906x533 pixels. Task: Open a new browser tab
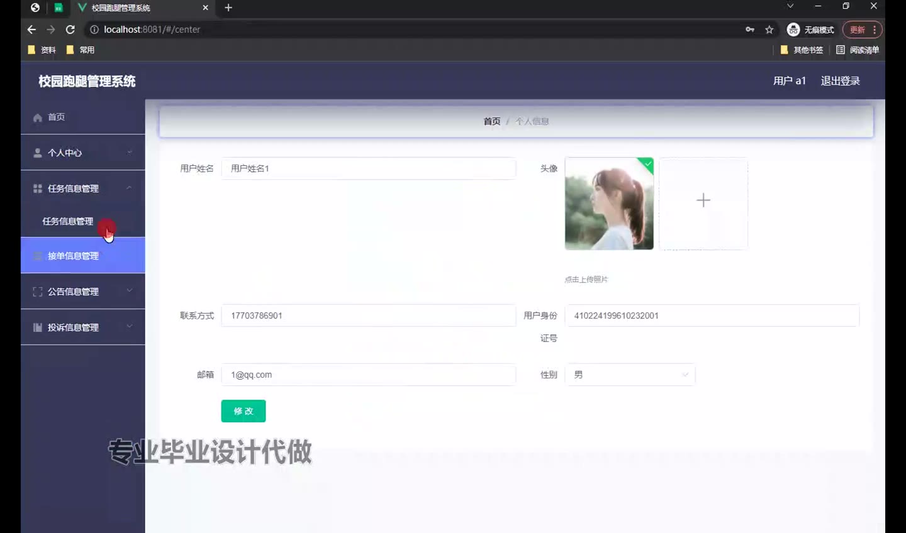pos(228,8)
